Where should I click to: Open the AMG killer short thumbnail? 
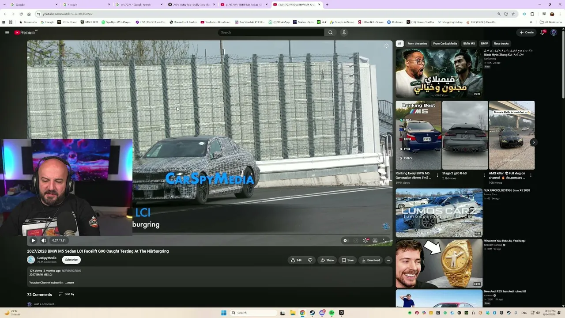point(512,135)
